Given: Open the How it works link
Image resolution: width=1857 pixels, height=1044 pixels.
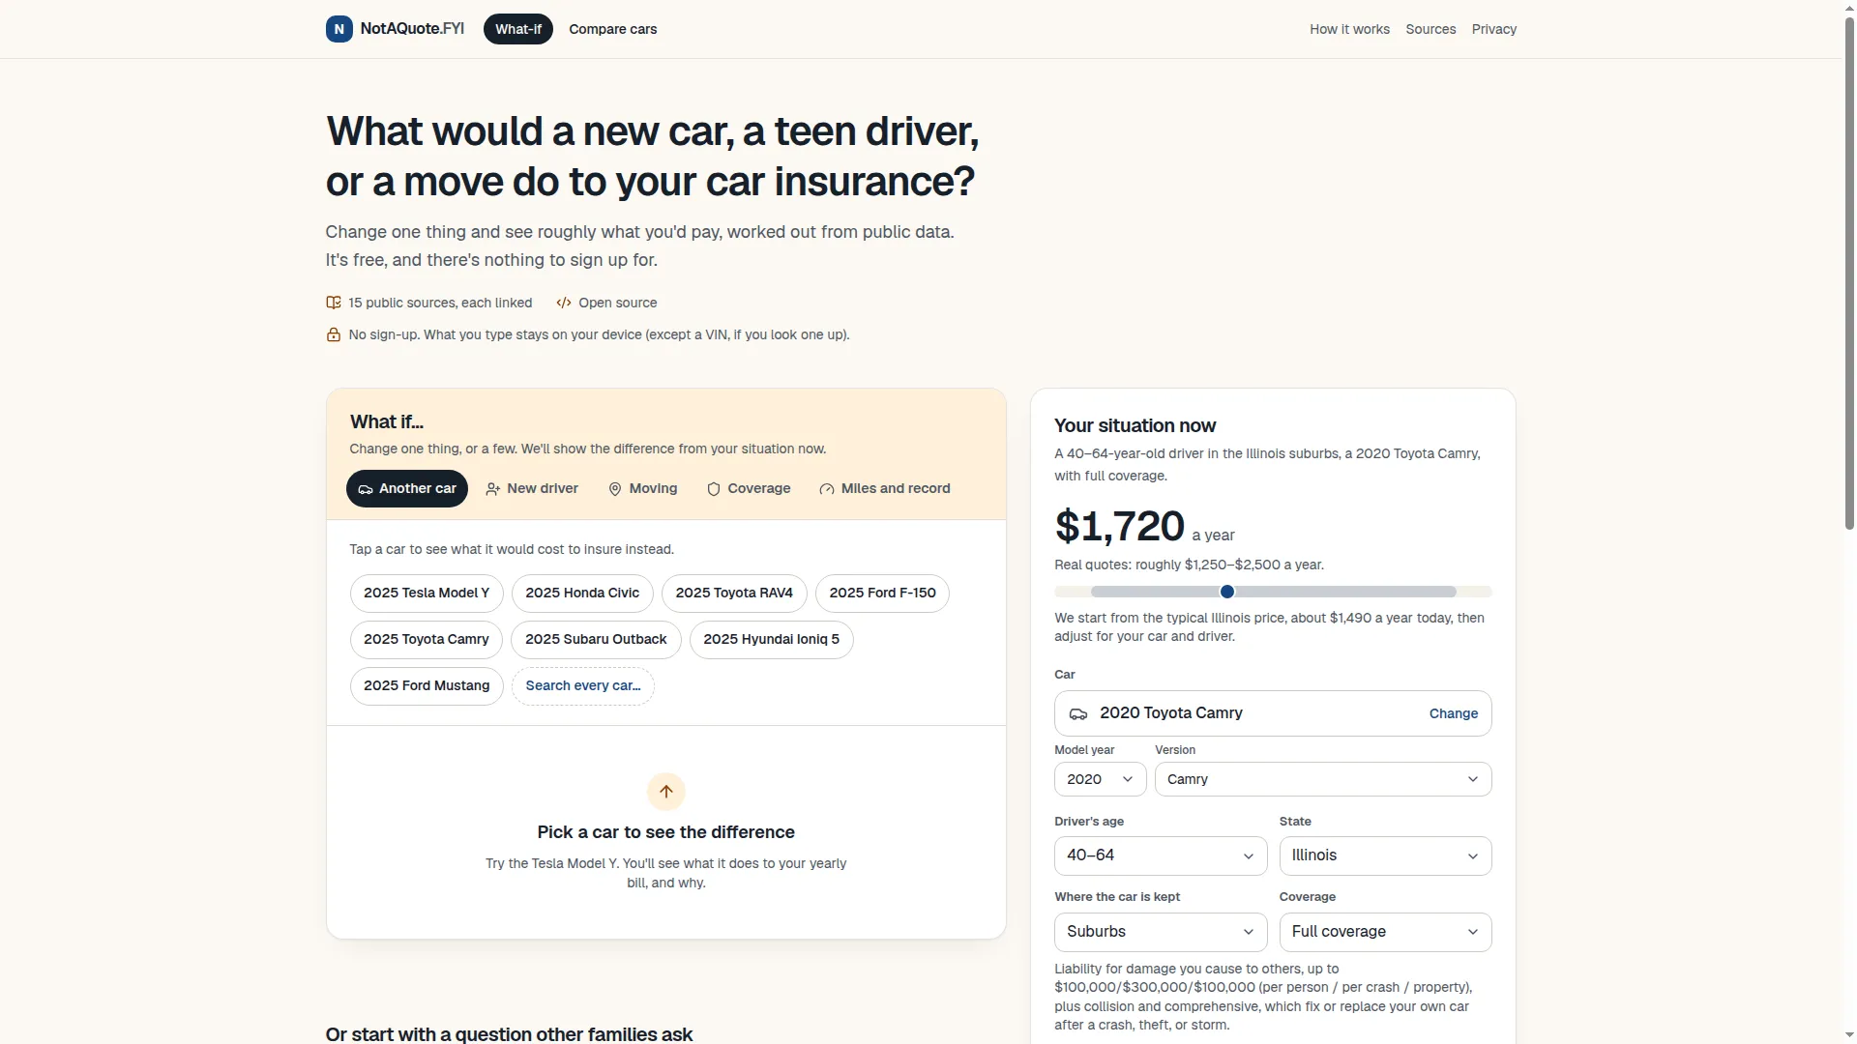Looking at the screenshot, I should point(1349,29).
